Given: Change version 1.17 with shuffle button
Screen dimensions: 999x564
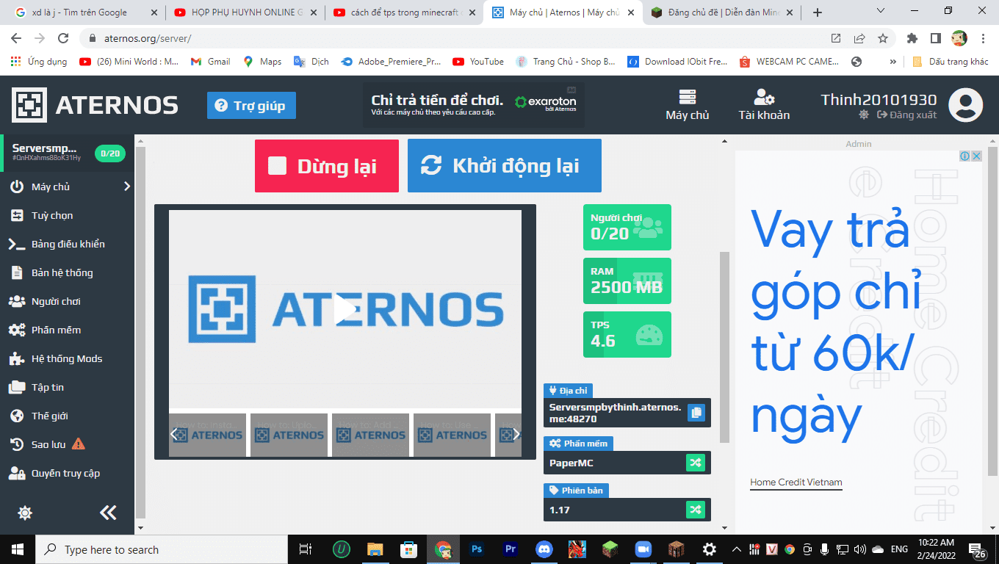Looking at the screenshot, I should [x=695, y=509].
